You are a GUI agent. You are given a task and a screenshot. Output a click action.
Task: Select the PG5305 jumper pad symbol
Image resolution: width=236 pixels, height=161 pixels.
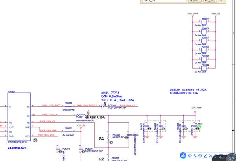(204, 22)
